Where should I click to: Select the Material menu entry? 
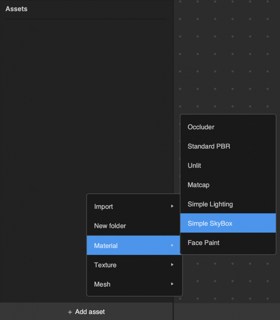134,246
